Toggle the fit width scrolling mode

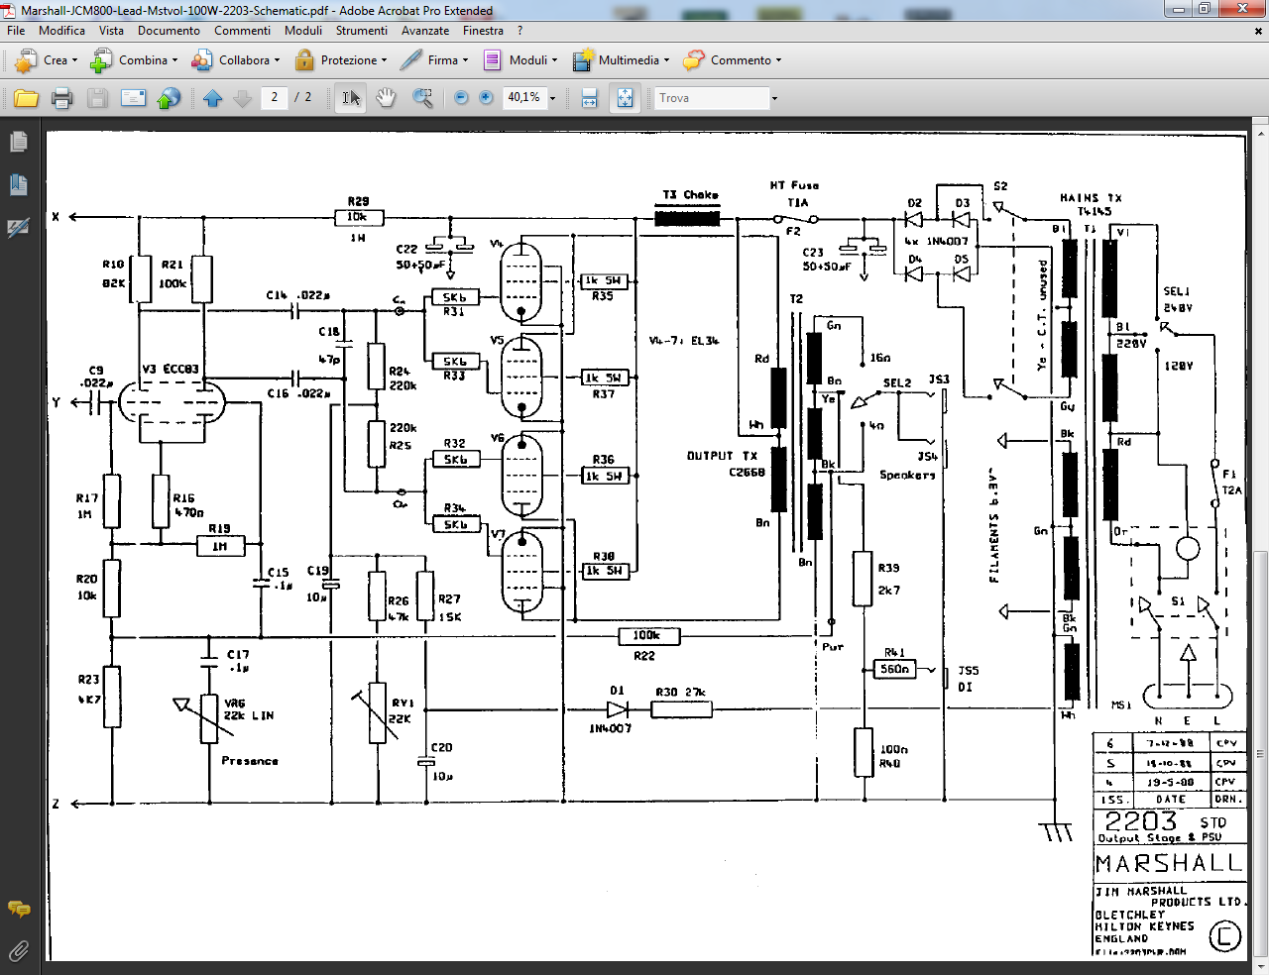pos(589,98)
